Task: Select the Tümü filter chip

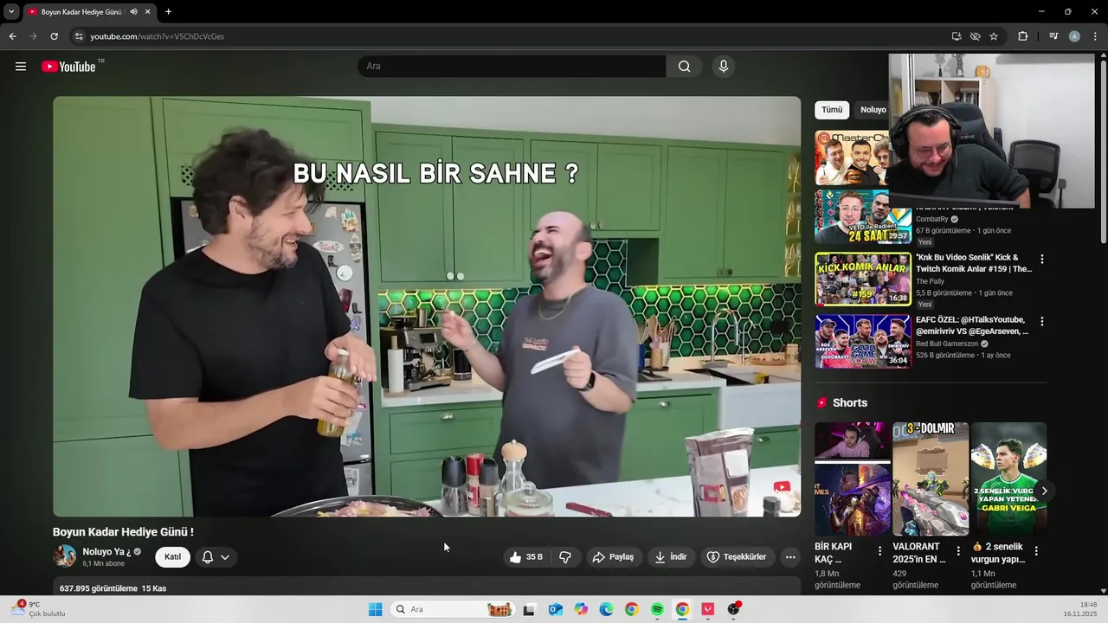Action: click(832, 110)
